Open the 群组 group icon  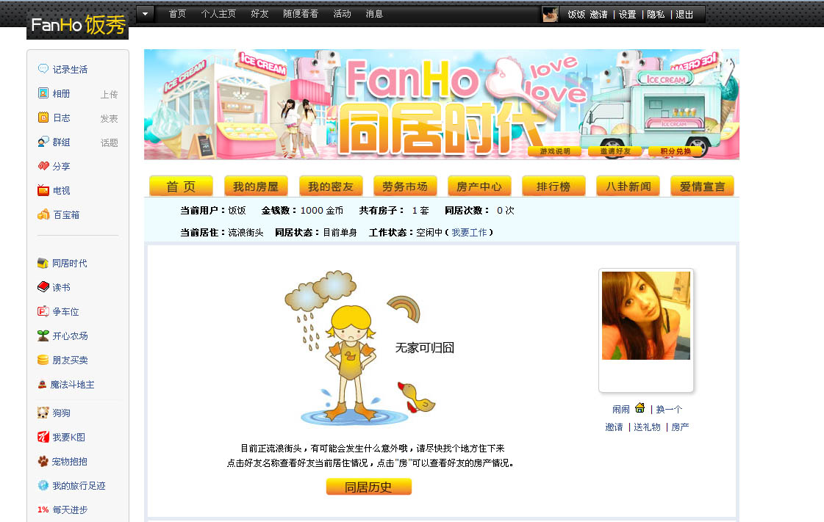tap(43, 142)
